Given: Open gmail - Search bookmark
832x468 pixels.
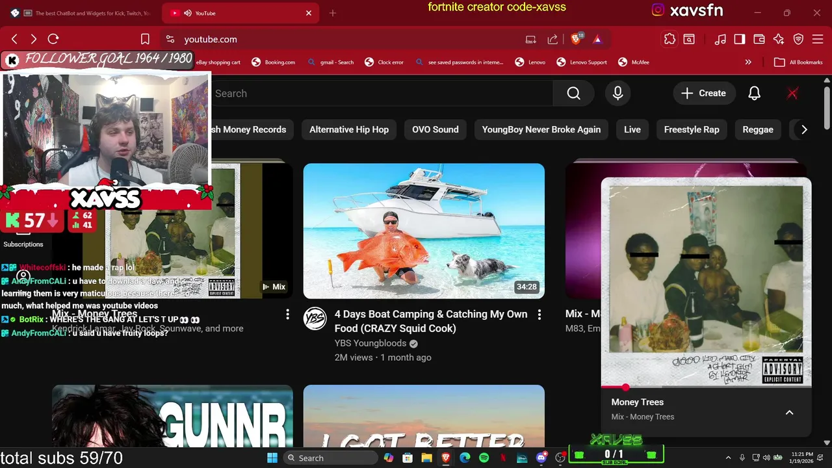Looking at the screenshot, I should click(x=330, y=62).
